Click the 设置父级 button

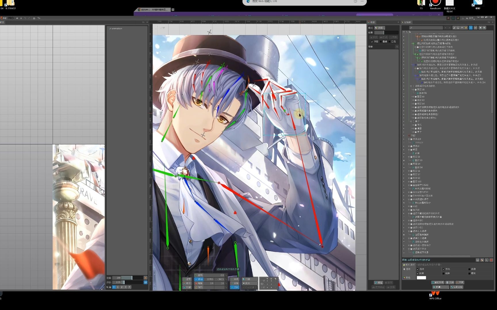point(457,287)
